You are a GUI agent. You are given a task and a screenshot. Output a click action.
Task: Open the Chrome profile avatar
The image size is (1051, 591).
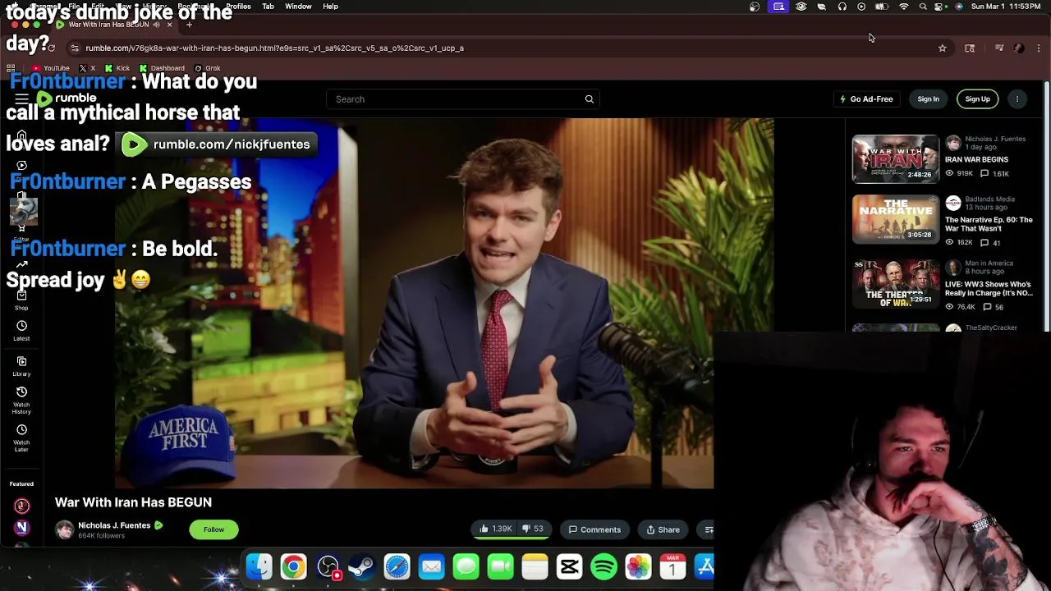1019,48
